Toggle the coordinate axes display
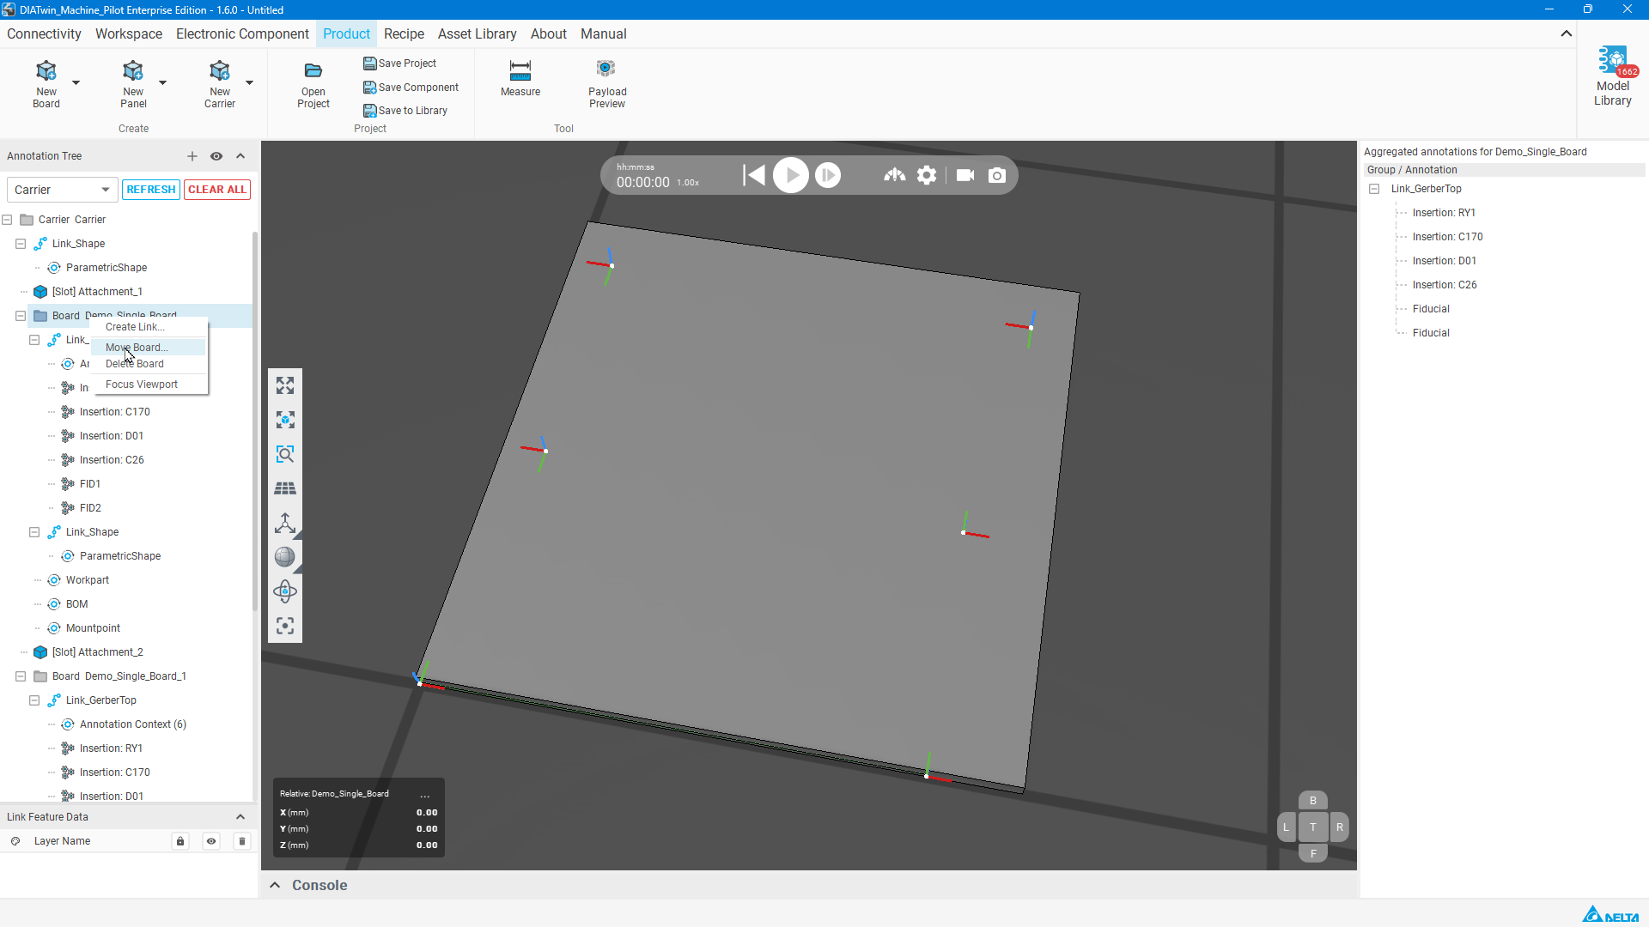This screenshot has height=927, width=1649. coord(285,523)
